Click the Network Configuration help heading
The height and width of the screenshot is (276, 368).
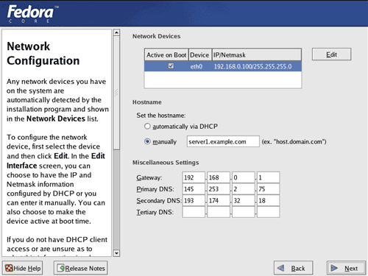click(43, 54)
